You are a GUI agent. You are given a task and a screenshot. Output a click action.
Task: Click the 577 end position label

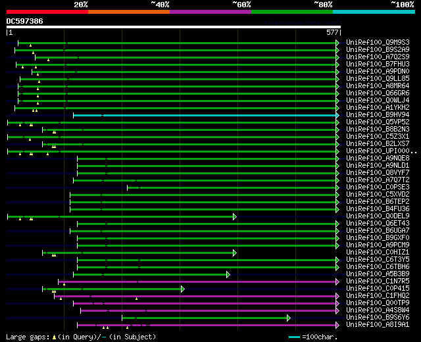coord(332,32)
